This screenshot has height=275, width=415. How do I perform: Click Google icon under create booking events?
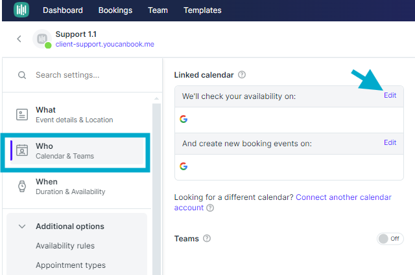coord(184,166)
